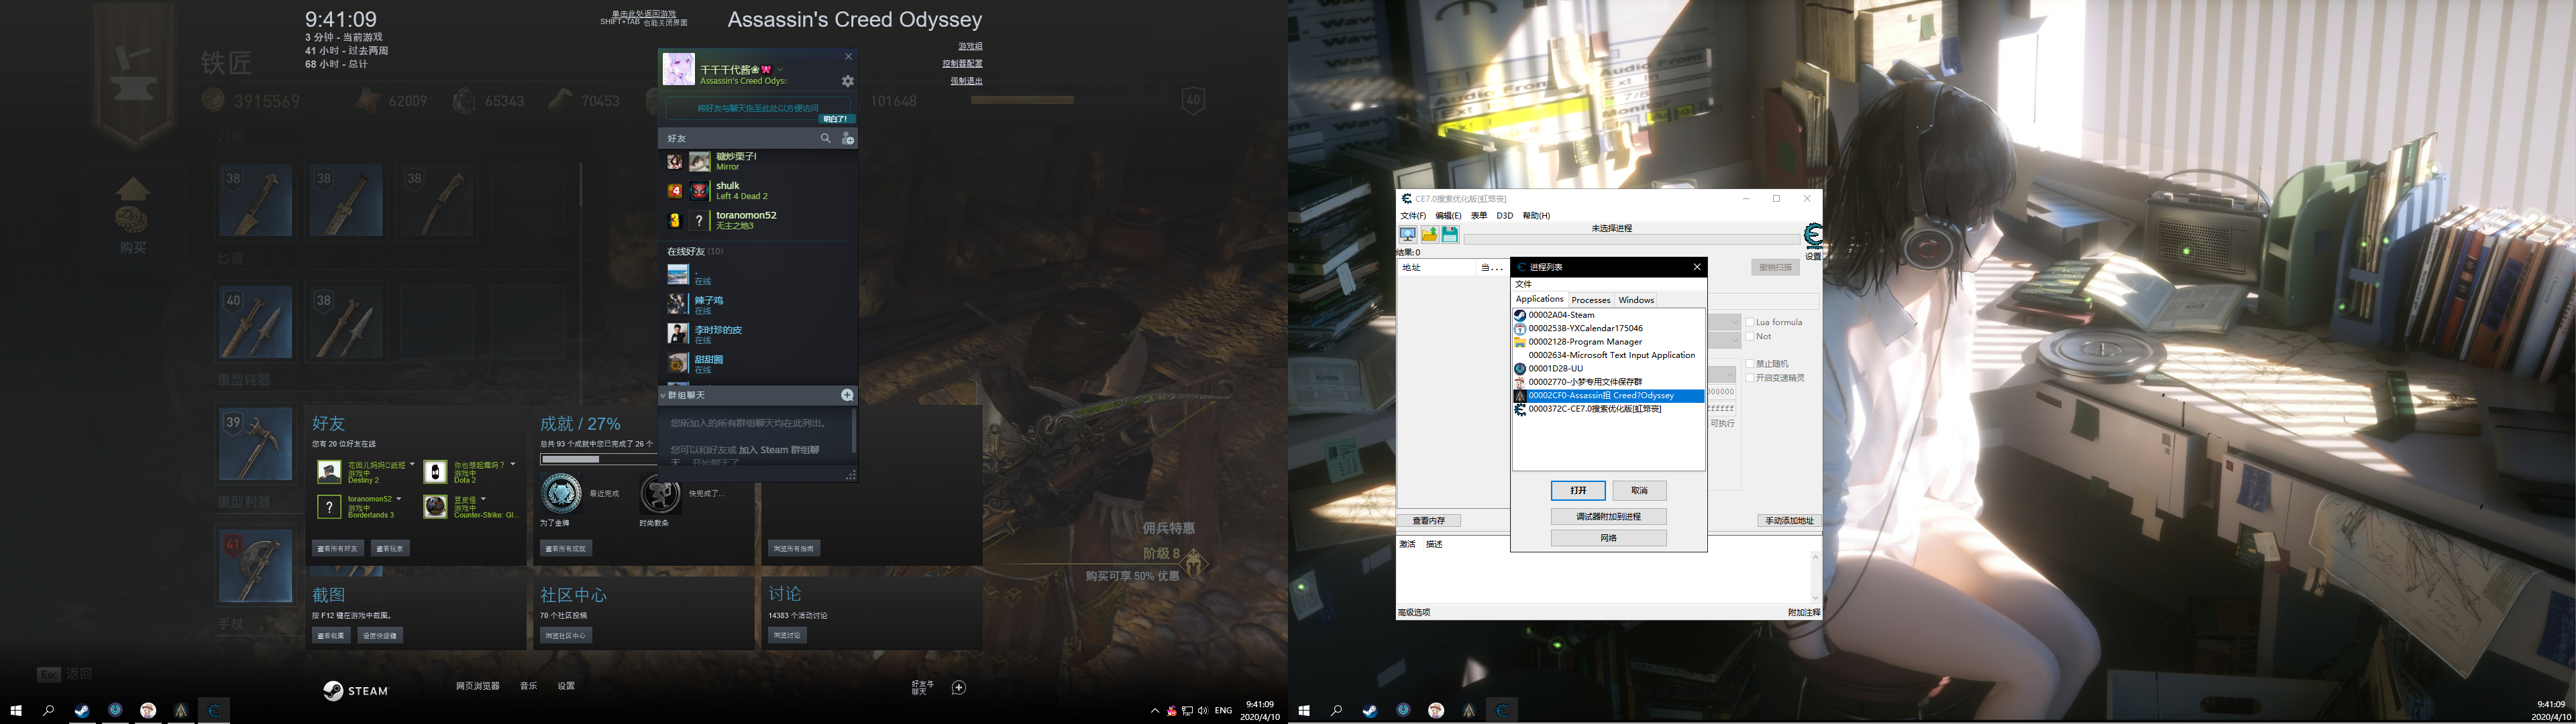
Task: Select the 为了金牌 achievement icon
Action: [561, 494]
